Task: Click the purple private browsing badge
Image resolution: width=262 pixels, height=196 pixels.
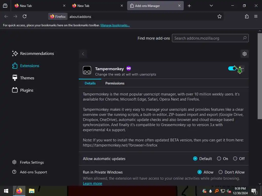Action: click(129, 68)
